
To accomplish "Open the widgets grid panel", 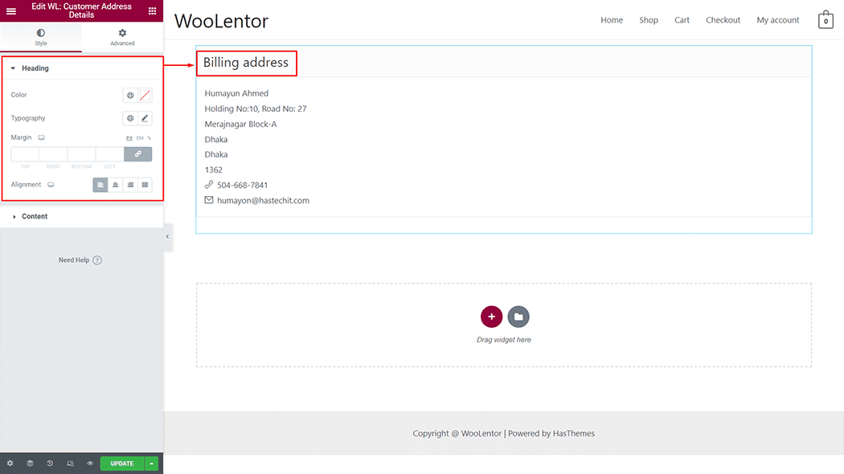I will pos(152,11).
